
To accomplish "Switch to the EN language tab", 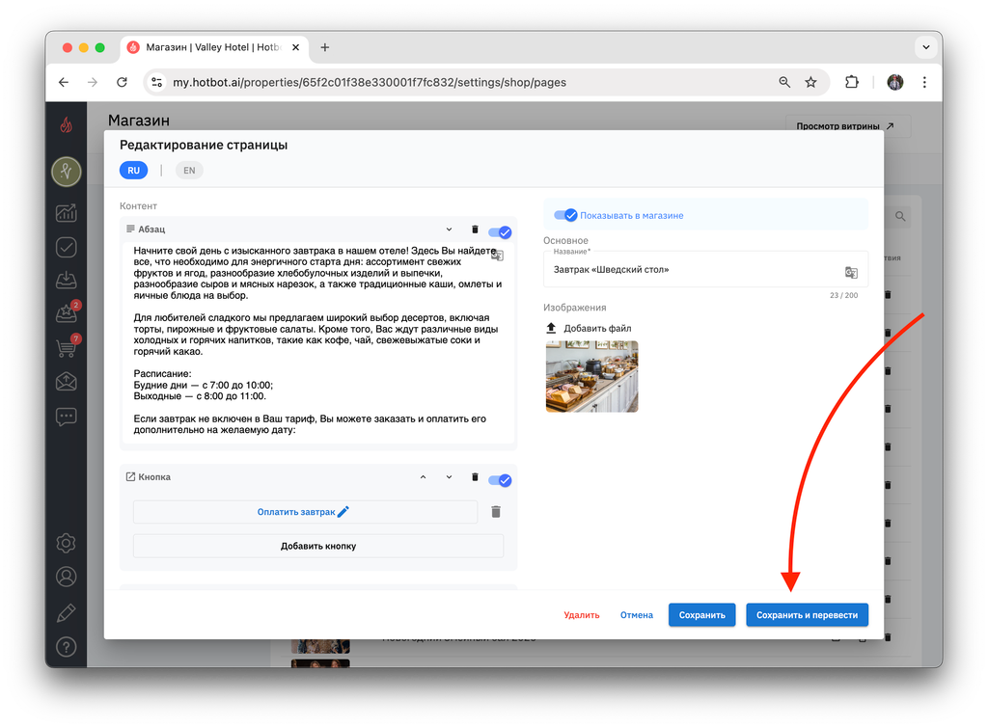I will coord(189,170).
